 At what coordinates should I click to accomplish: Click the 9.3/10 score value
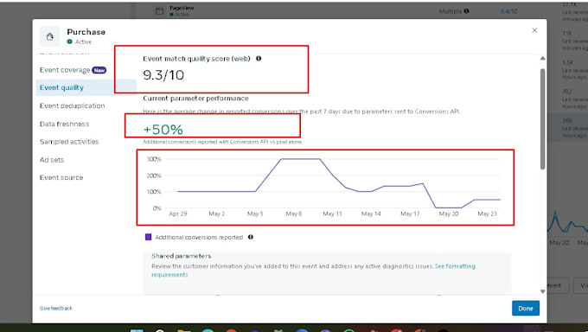163,75
